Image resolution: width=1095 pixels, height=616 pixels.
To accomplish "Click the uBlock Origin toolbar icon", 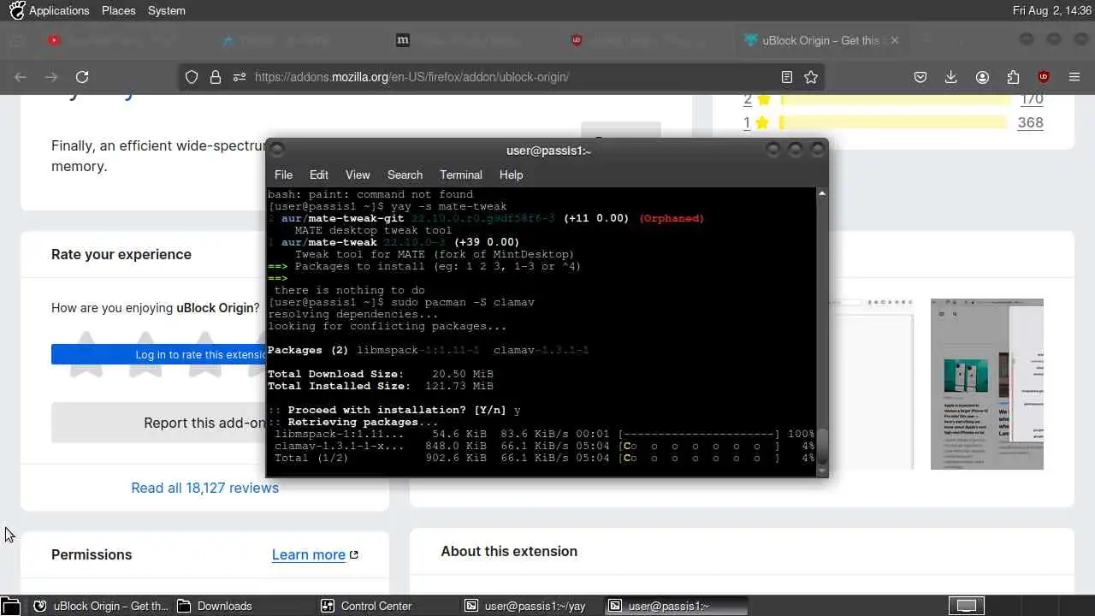I will [1044, 77].
